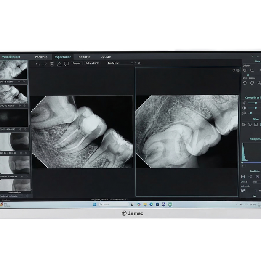This screenshot has width=261, height=261.
Task: Select the dark third thumbnail in sidebar
Action: coord(14,118)
